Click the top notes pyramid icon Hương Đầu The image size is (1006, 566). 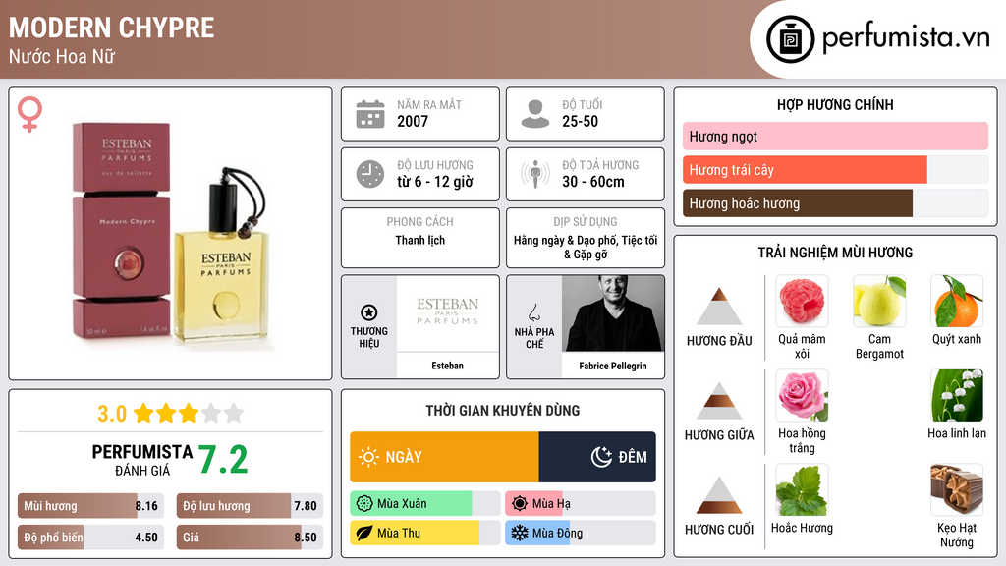click(718, 307)
